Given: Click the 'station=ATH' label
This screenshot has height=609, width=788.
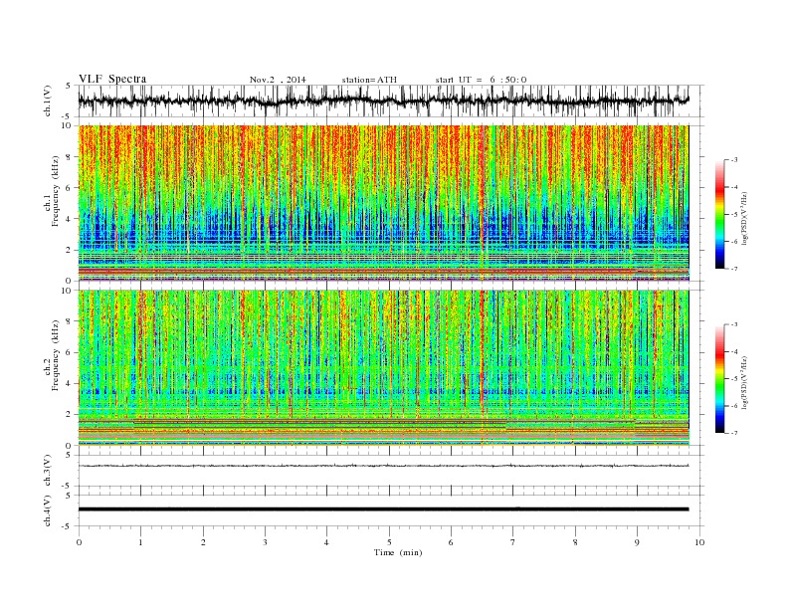Looking at the screenshot, I should (x=369, y=80).
